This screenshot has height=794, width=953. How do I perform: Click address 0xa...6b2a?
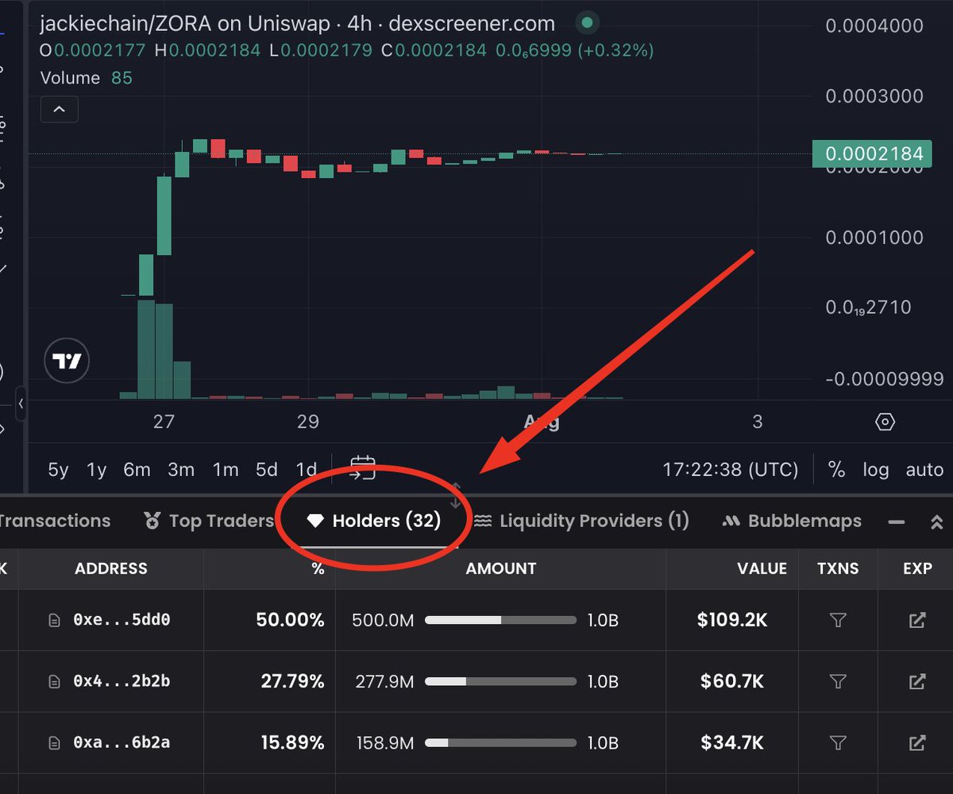[122, 743]
